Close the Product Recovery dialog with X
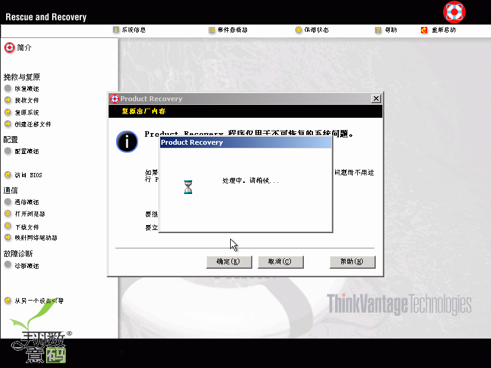 (x=376, y=99)
